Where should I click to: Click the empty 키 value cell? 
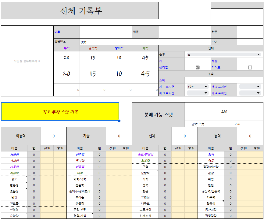pyautogui.click(x=198, y=61)
